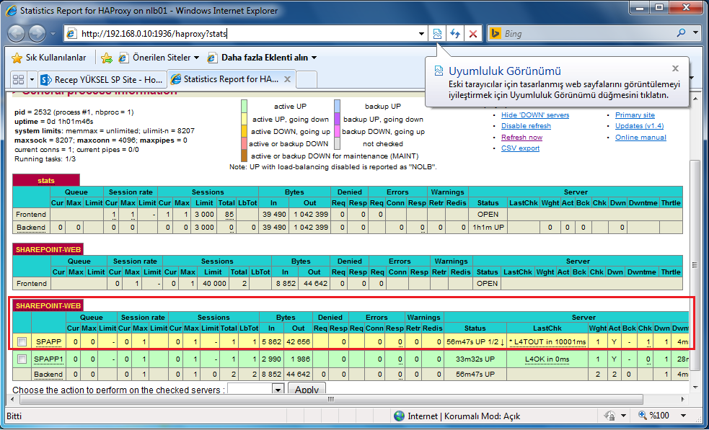Open the zoom level dropdown arrow
The width and height of the screenshot is (709, 430).
coord(683,416)
